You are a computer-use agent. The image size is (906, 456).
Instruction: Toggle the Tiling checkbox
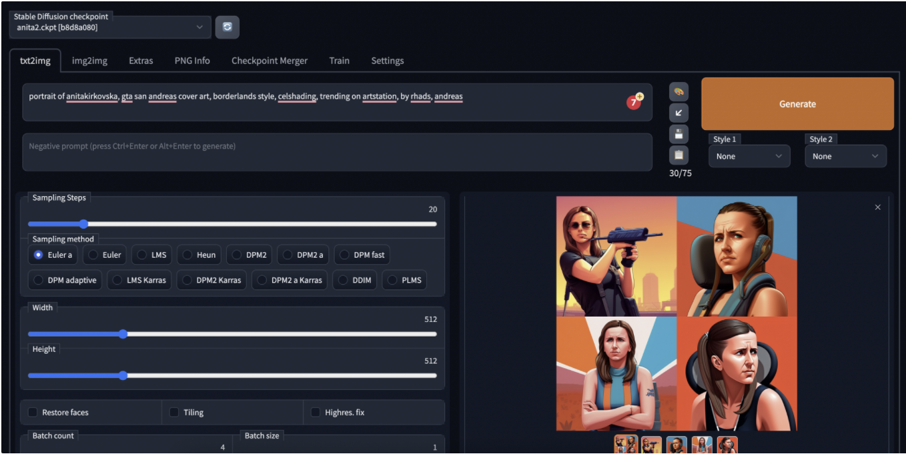174,413
